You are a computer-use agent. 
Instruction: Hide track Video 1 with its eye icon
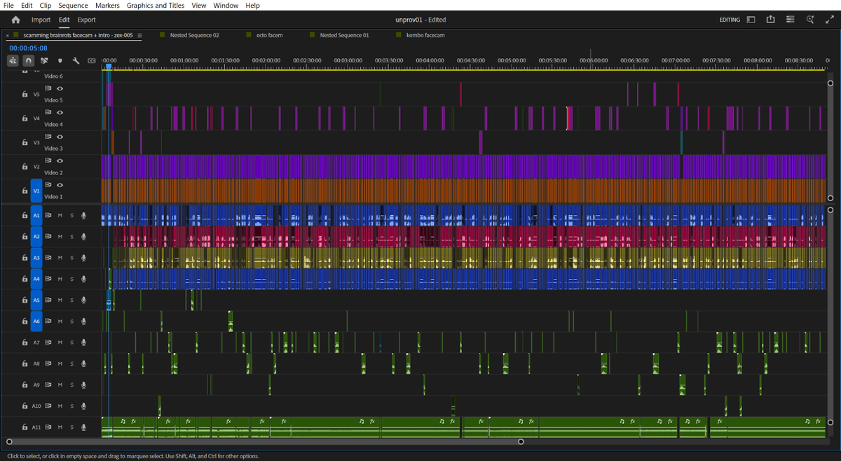60,185
